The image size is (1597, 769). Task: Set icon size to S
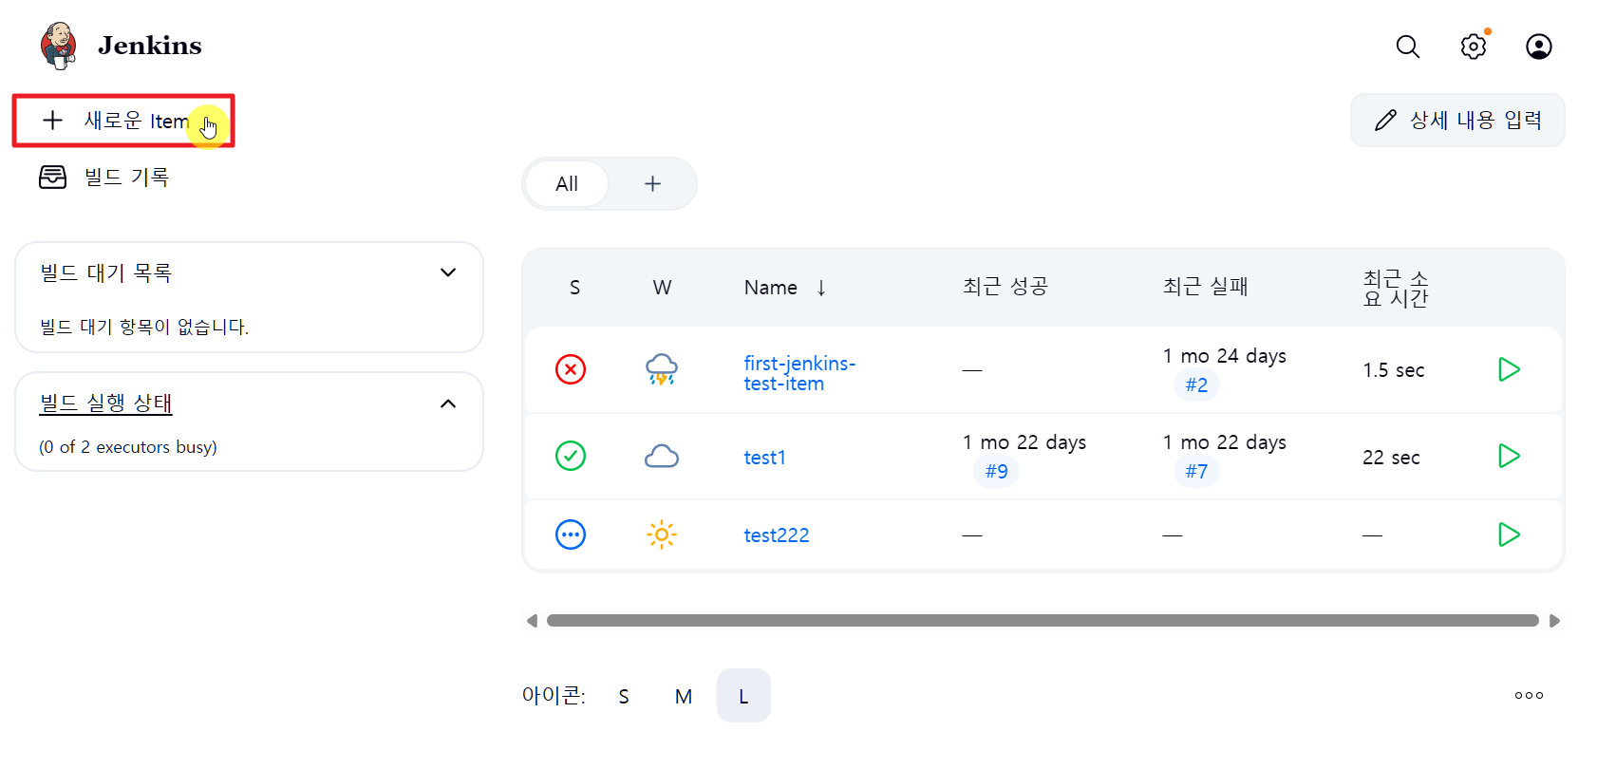pyautogui.click(x=624, y=697)
